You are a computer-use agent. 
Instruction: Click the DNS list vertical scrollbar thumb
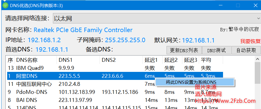[258, 72]
